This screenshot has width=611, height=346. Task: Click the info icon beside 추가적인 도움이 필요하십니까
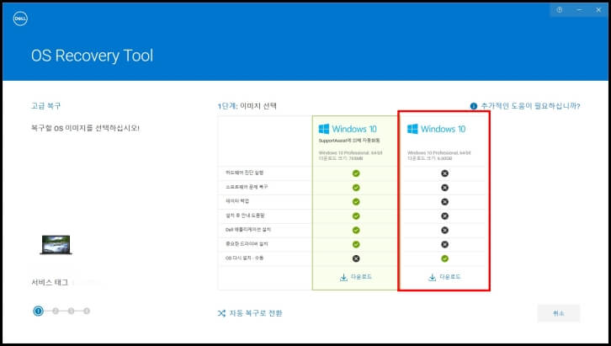[x=474, y=106]
